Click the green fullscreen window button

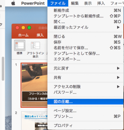[29, 28]
